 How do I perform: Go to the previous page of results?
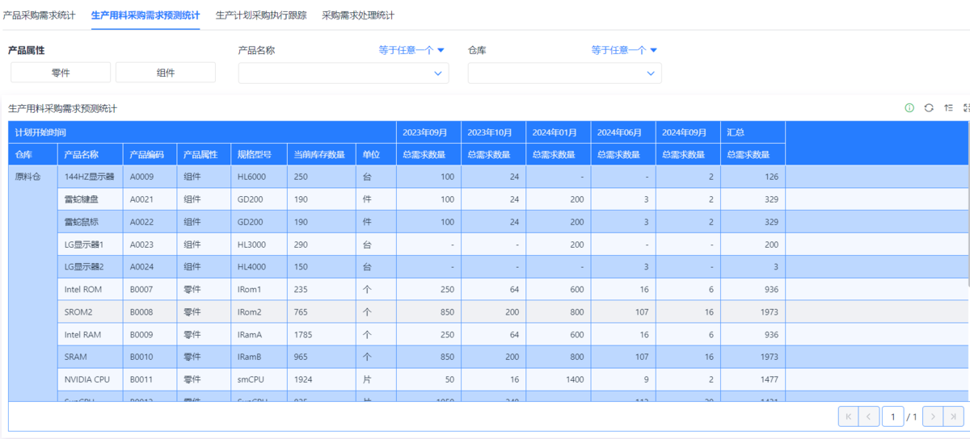pos(868,416)
